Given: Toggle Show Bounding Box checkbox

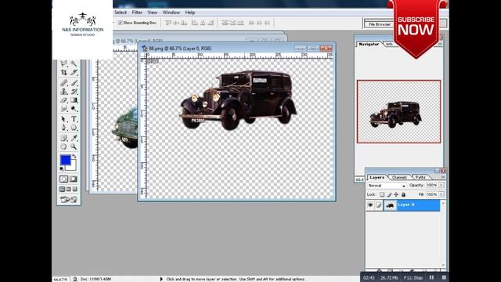Looking at the screenshot, I should [120, 23].
